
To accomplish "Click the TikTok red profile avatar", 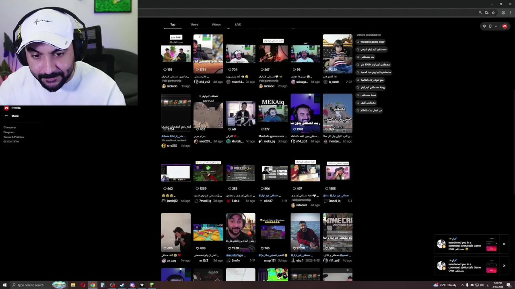I will (505, 26).
